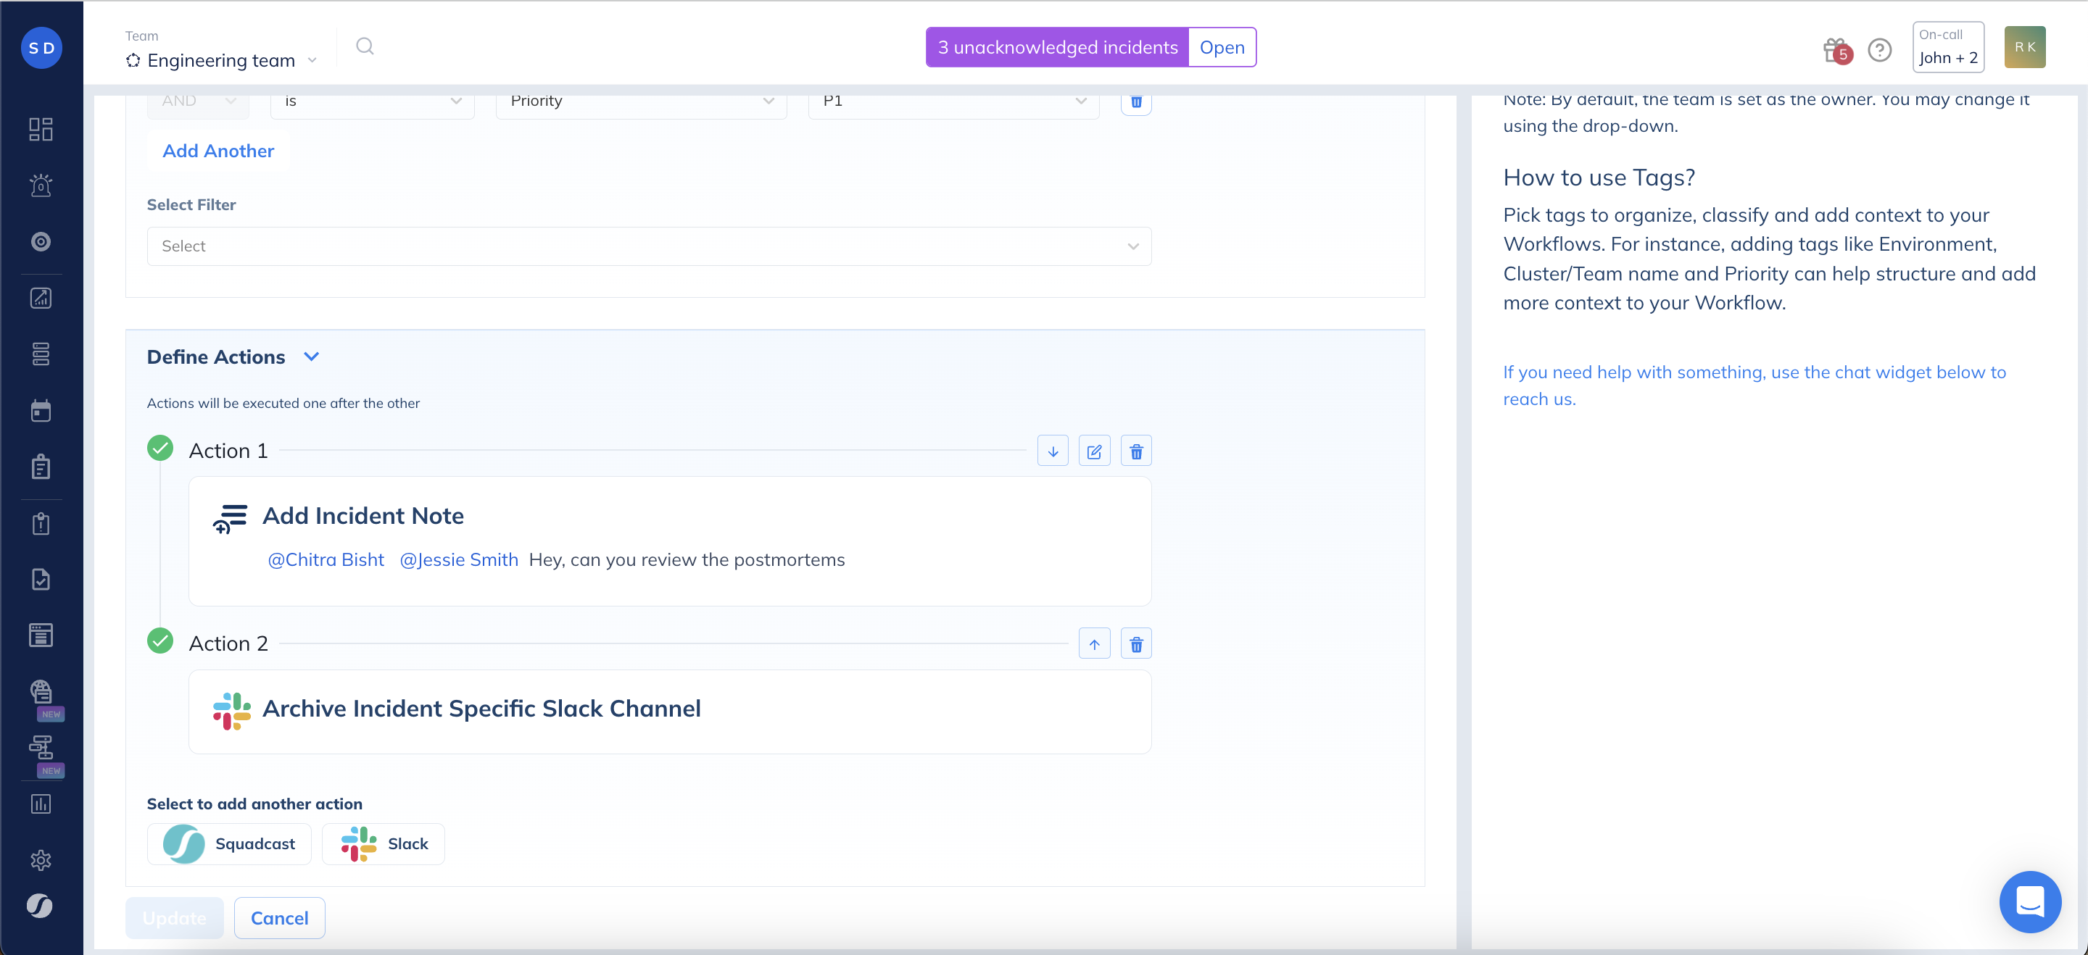Open the Engineering team selector
The height and width of the screenshot is (955, 2088).
coord(220,60)
